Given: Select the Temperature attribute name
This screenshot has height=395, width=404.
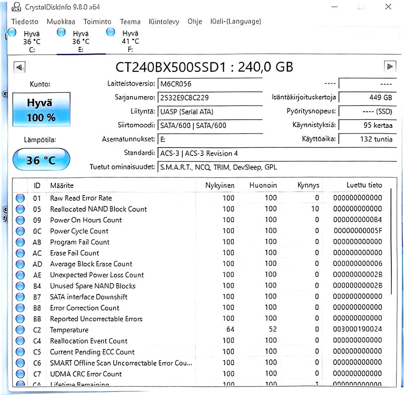Looking at the screenshot, I should click(x=69, y=330).
